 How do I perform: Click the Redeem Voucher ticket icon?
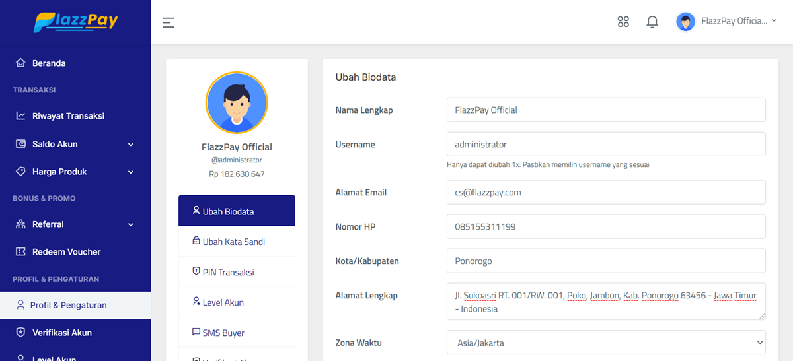[20, 252]
